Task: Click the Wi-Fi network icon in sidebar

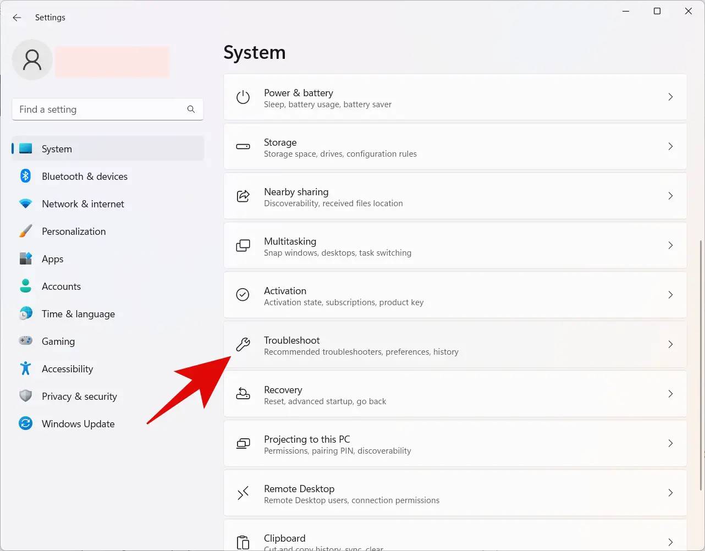Action: (26, 203)
